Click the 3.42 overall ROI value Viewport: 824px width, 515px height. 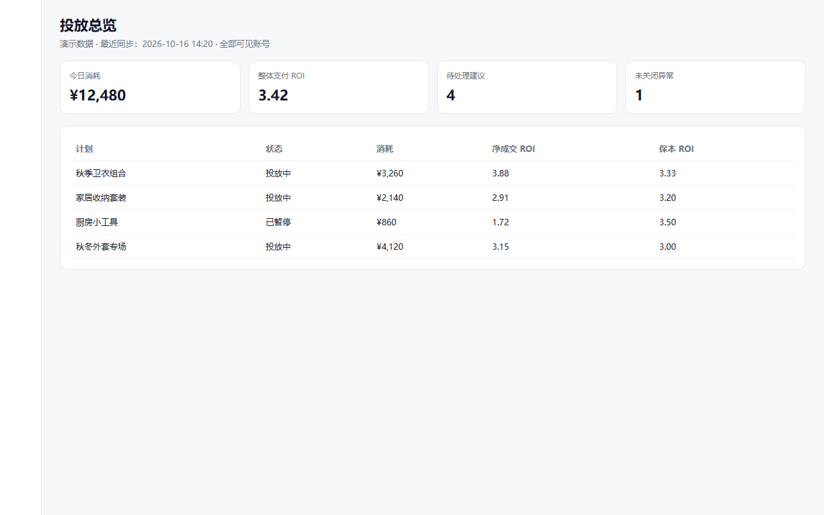pyautogui.click(x=273, y=95)
